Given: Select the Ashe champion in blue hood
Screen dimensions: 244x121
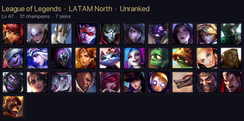Looking at the screenshot, I should [x=37, y=58].
